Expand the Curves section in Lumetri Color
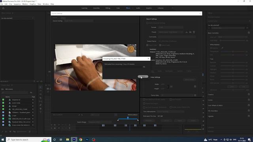This screenshot has height=142, width=253. click(210, 100)
